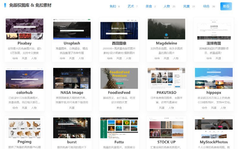
Task: Open the Pngimg cats thumbnail
Action: click(x=24, y=128)
